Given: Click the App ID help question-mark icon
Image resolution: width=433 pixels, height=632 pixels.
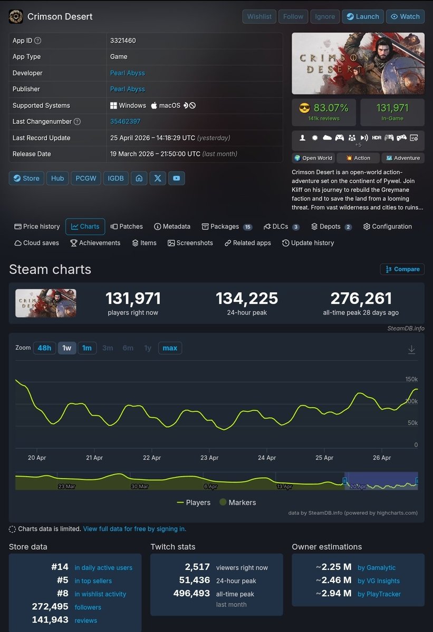Looking at the screenshot, I should click(x=38, y=41).
